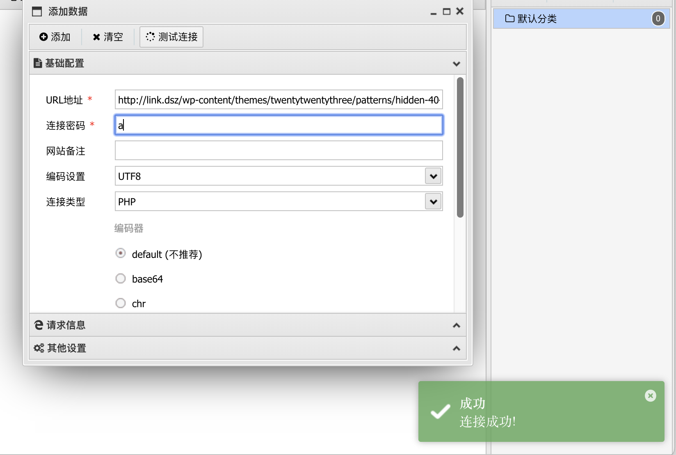Open the 连接类型 PHP dropdown
The image size is (676, 455).
[433, 202]
